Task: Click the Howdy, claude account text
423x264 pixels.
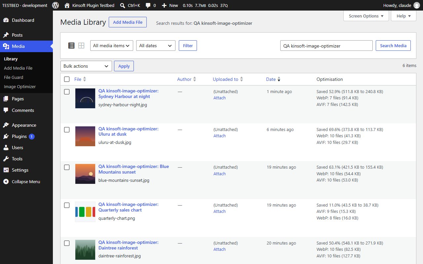Action: point(397,5)
